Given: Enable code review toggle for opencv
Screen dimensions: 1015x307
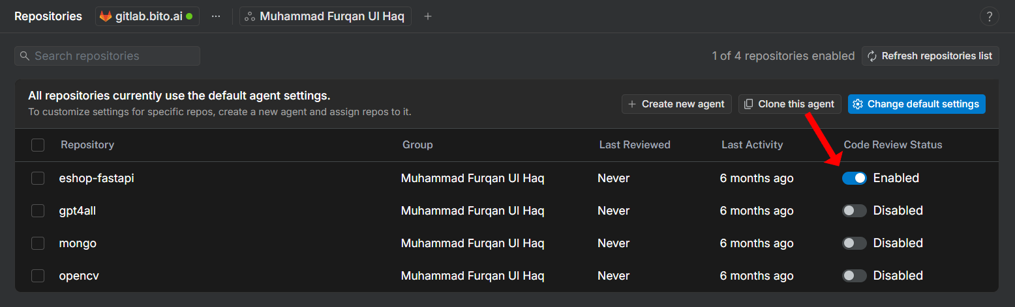Looking at the screenshot, I should pyautogui.click(x=854, y=276).
